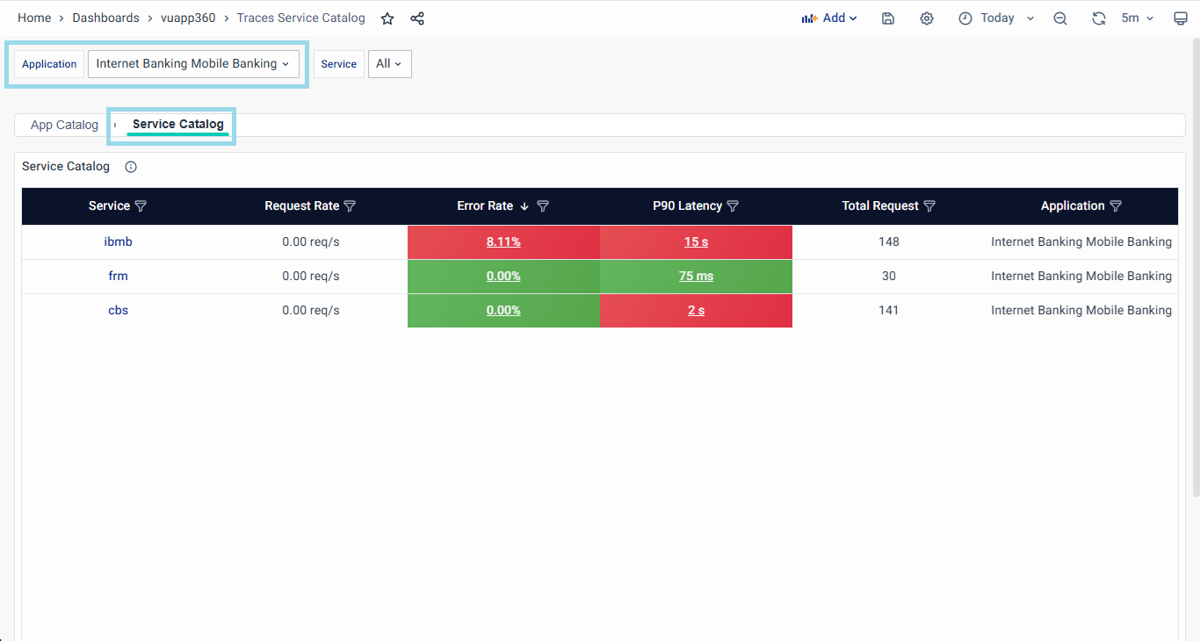Open dashboard settings gear icon
Screen dimensions: 1200x641
pos(927,18)
